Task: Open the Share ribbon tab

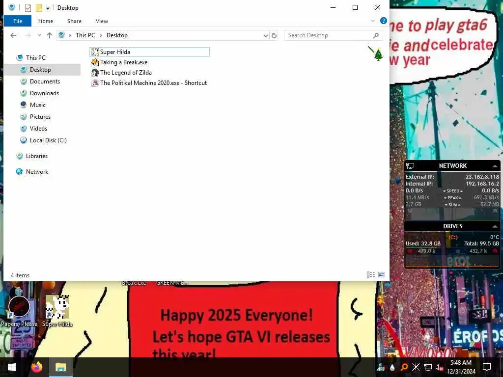Action: pyautogui.click(x=74, y=21)
